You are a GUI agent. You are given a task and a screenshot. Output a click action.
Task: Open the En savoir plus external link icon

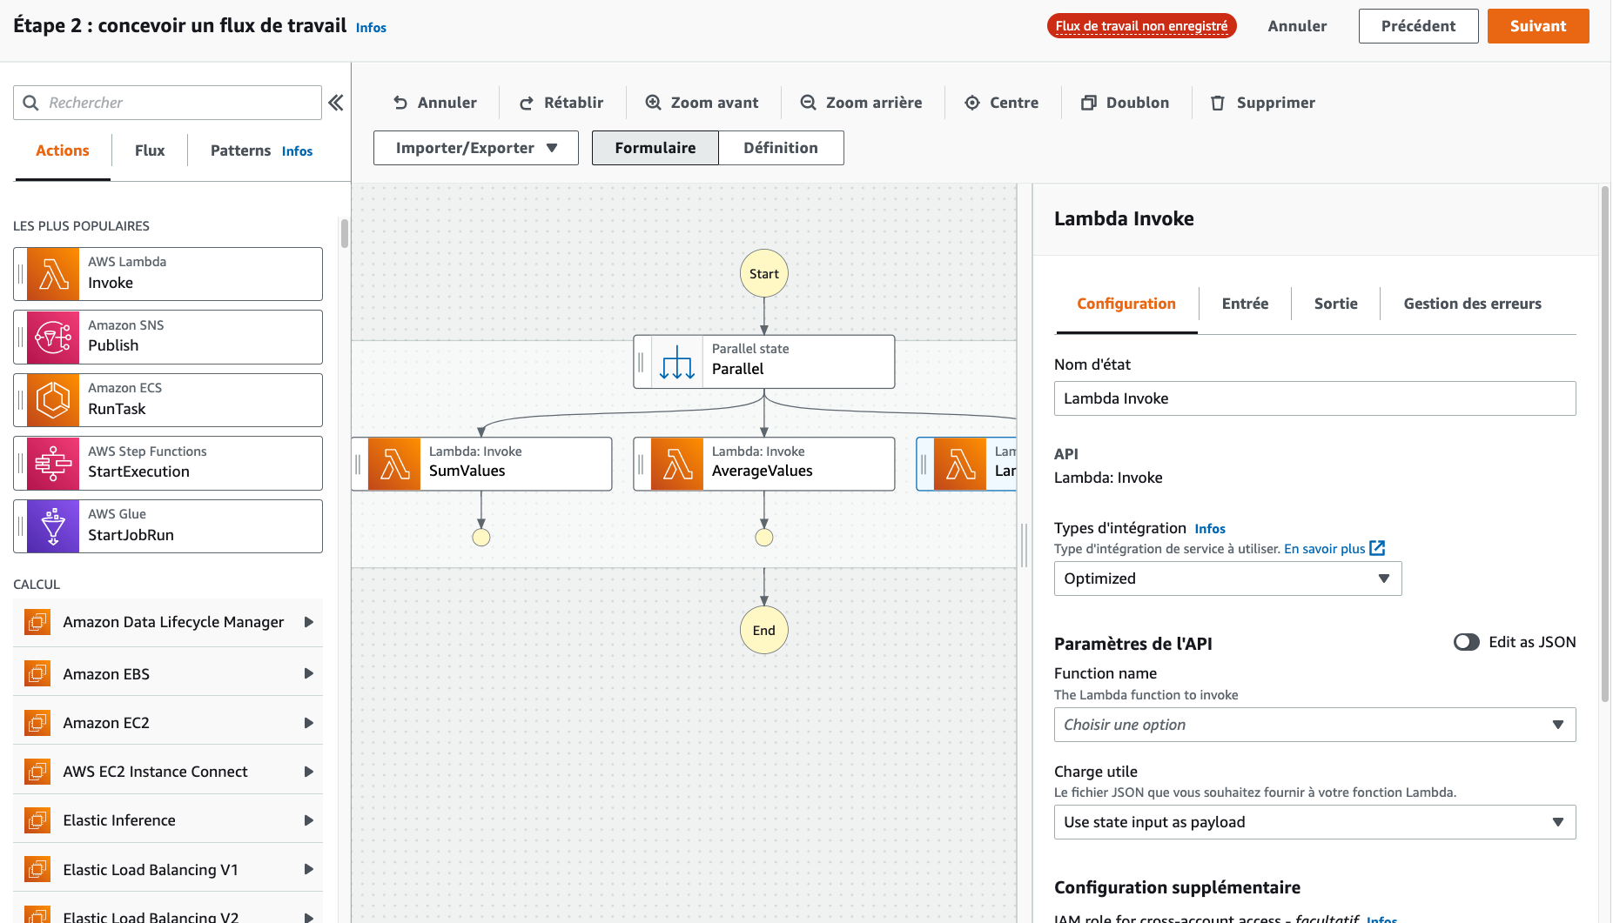(x=1377, y=548)
